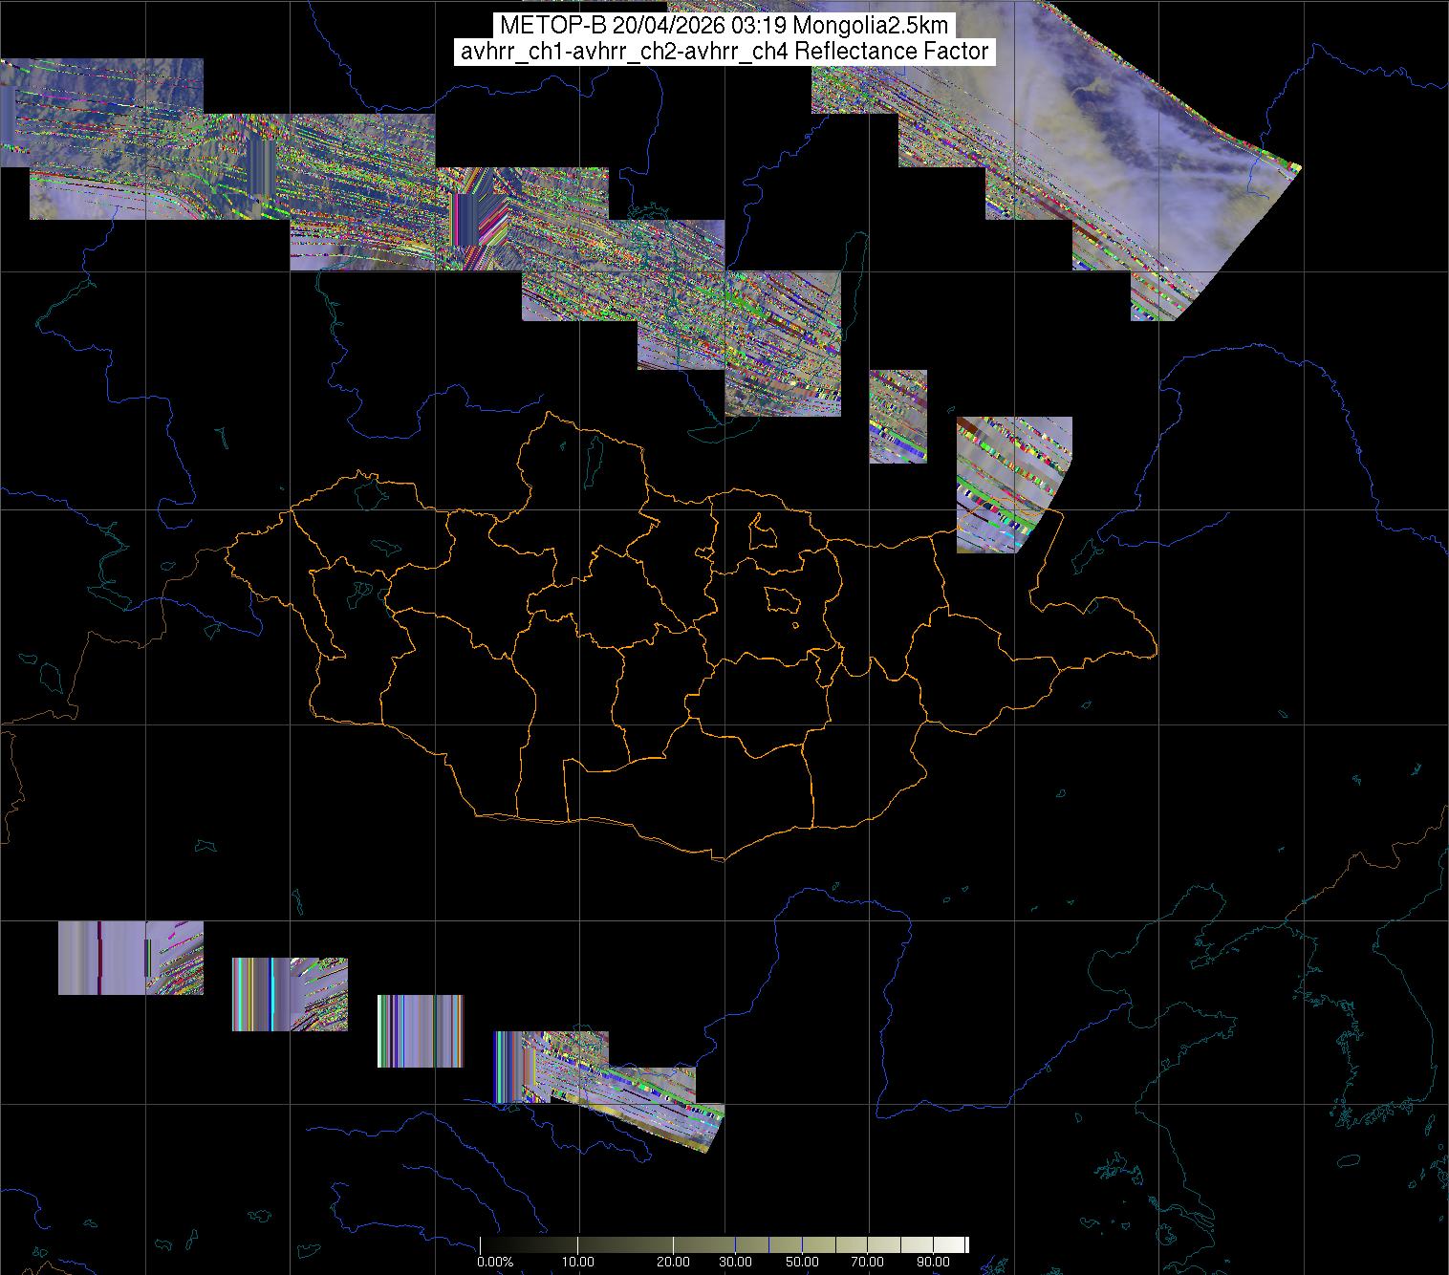This screenshot has height=1275, width=1449.
Task: Click the 20.00 label on the color scale
Action: pos(673,1262)
